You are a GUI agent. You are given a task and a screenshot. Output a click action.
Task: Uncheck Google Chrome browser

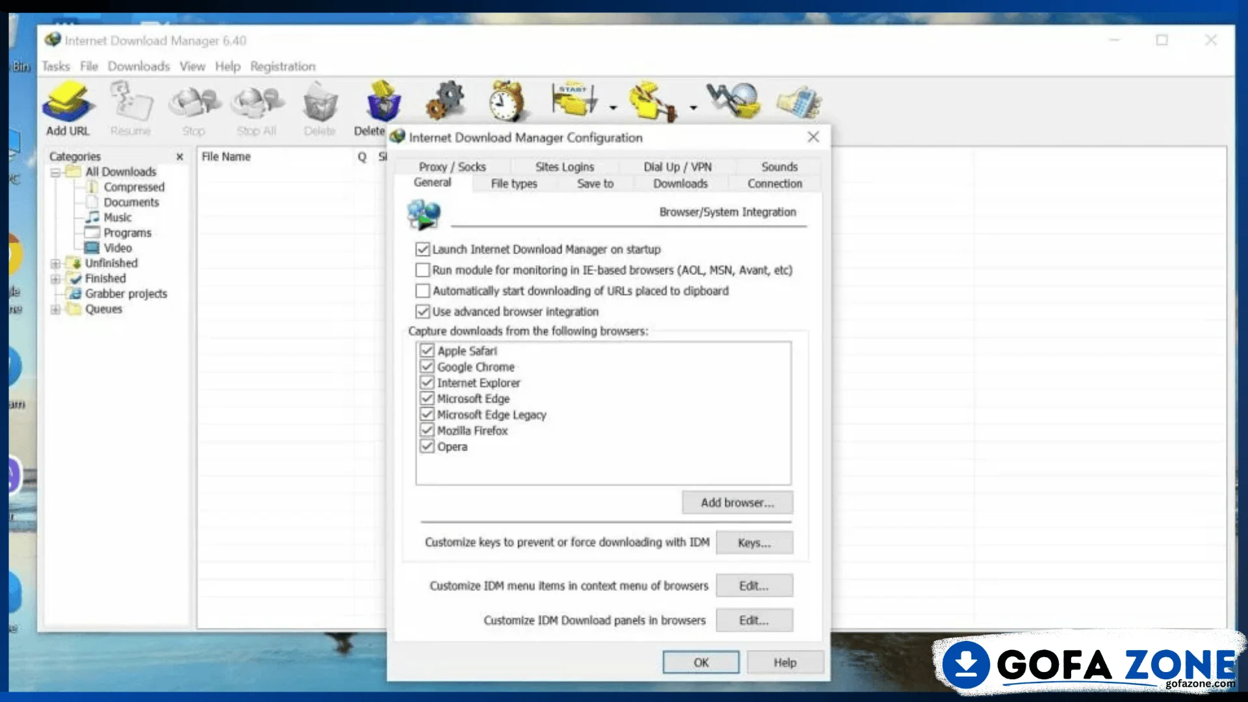coord(427,367)
